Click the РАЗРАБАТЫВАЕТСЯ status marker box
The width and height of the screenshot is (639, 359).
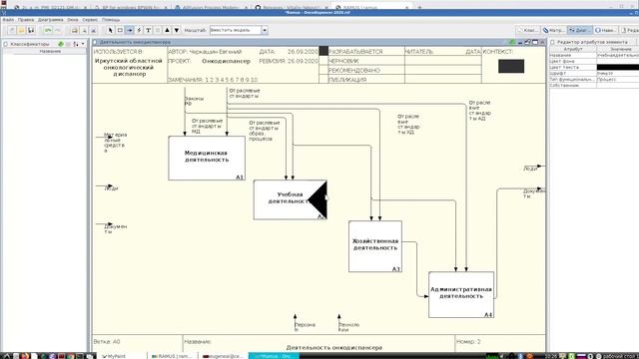(x=323, y=51)
